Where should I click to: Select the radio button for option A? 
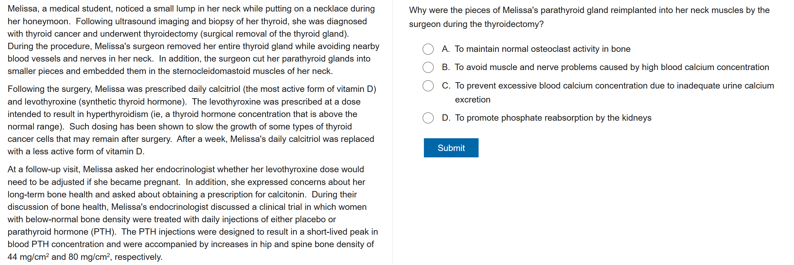[x=428, y=49]
